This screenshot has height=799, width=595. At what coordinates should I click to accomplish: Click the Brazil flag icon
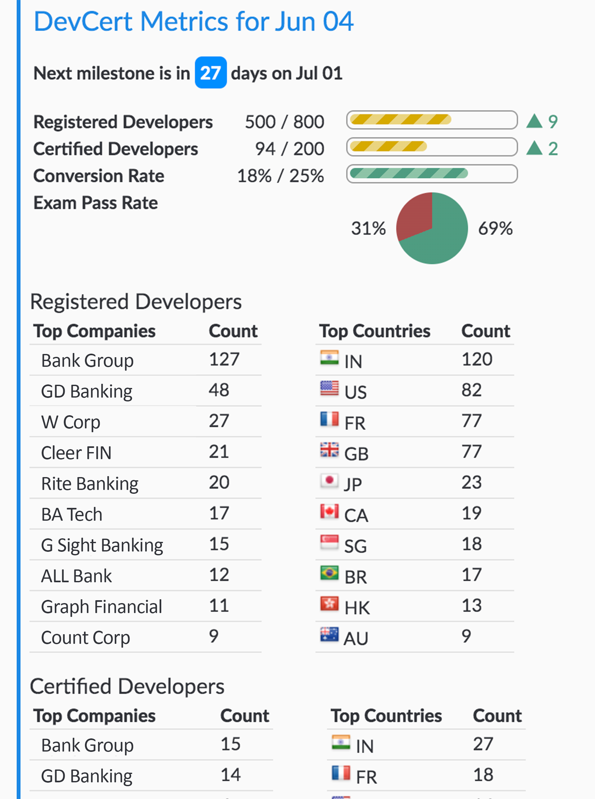(329, 573)
